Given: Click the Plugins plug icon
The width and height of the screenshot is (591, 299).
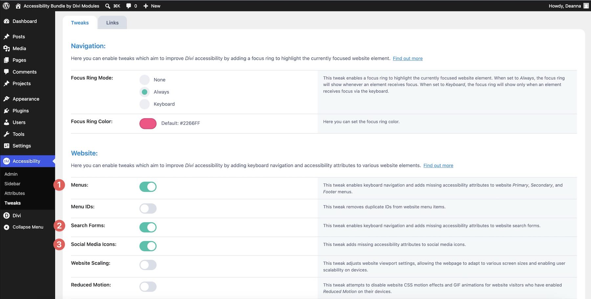Looking at the screenshot, I should coord(7,111).
